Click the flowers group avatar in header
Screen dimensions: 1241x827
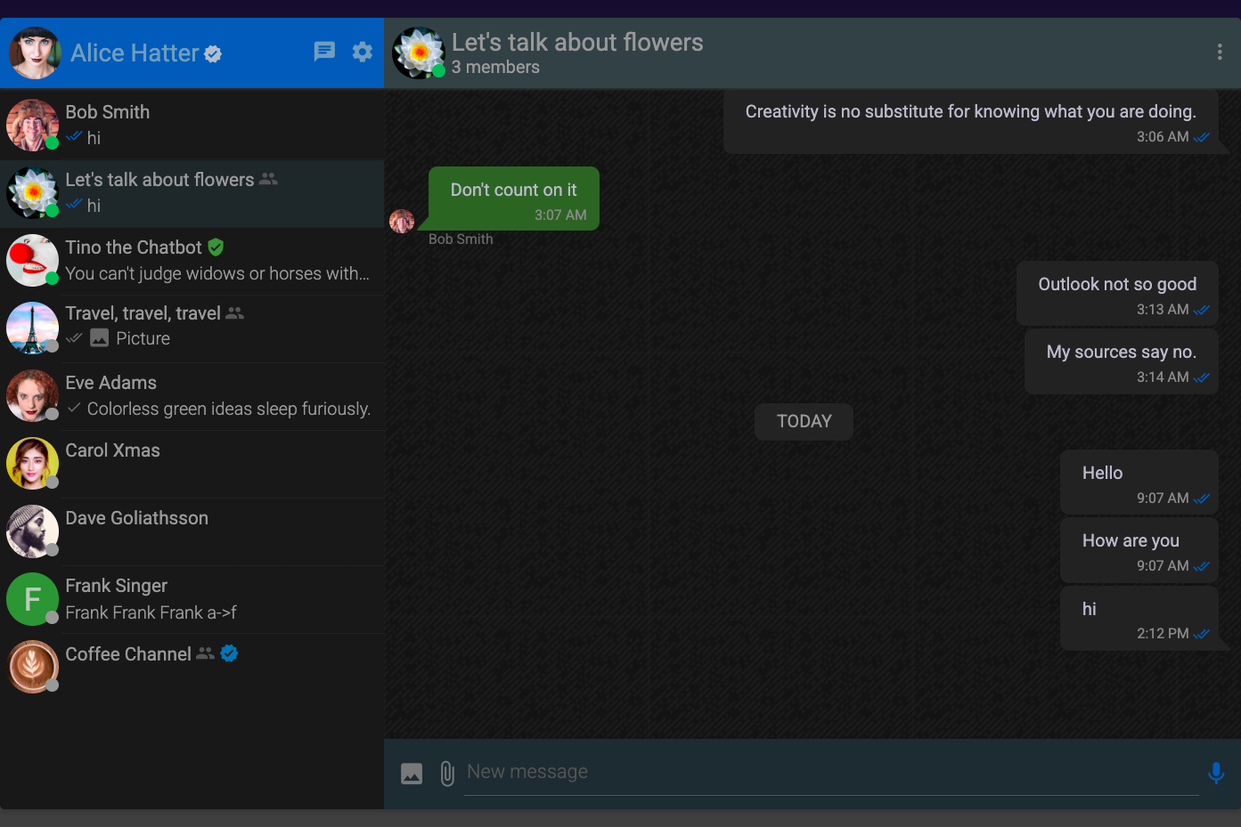click(x=419, y=53)
